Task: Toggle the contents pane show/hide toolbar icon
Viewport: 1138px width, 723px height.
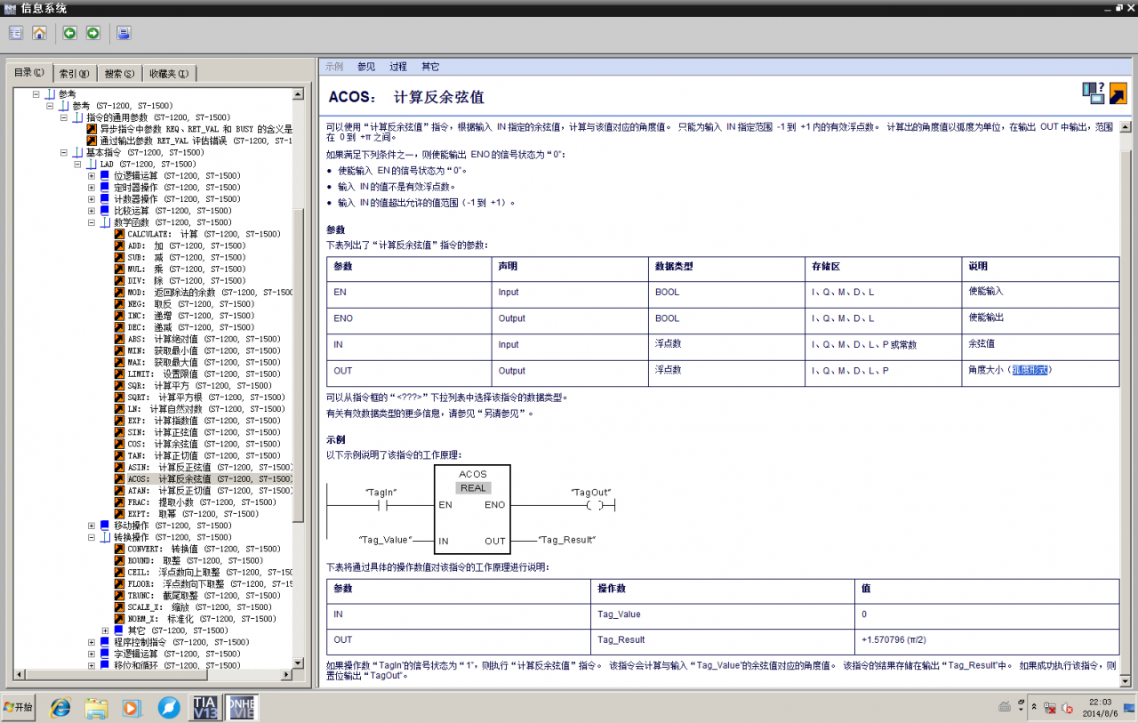Action: click(x=16, y=33)
